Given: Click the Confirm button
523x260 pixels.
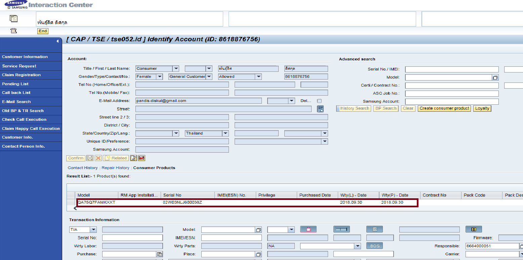Looking at the screenshot, I should click(76, 158).
